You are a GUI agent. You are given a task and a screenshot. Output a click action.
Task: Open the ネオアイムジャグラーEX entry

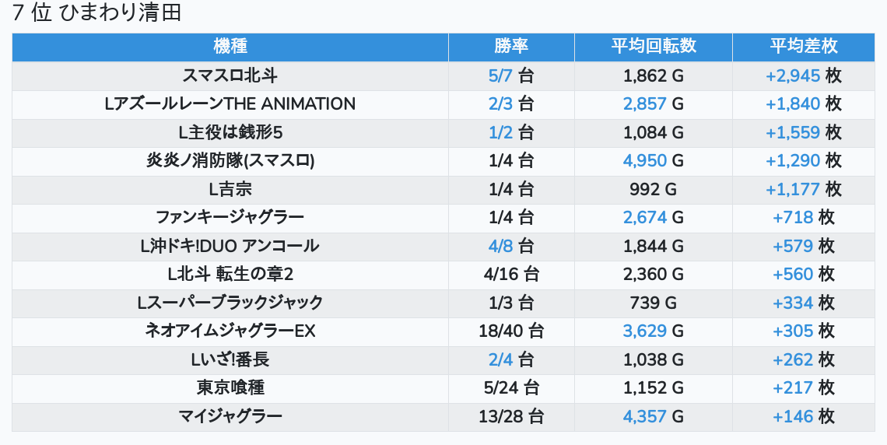point(230,331)
